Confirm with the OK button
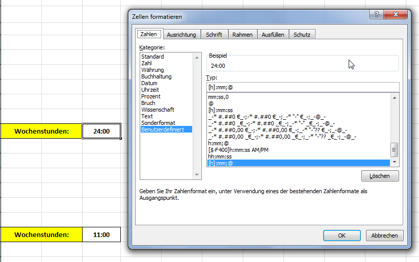This screenshot has width=419, height=262. tap(342, 235)
